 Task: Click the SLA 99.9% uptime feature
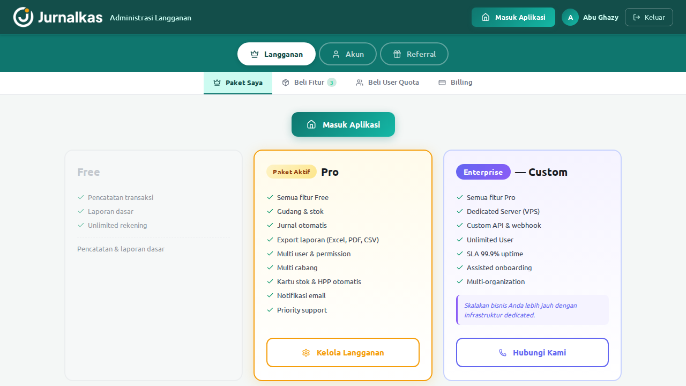tap(495, 254)
